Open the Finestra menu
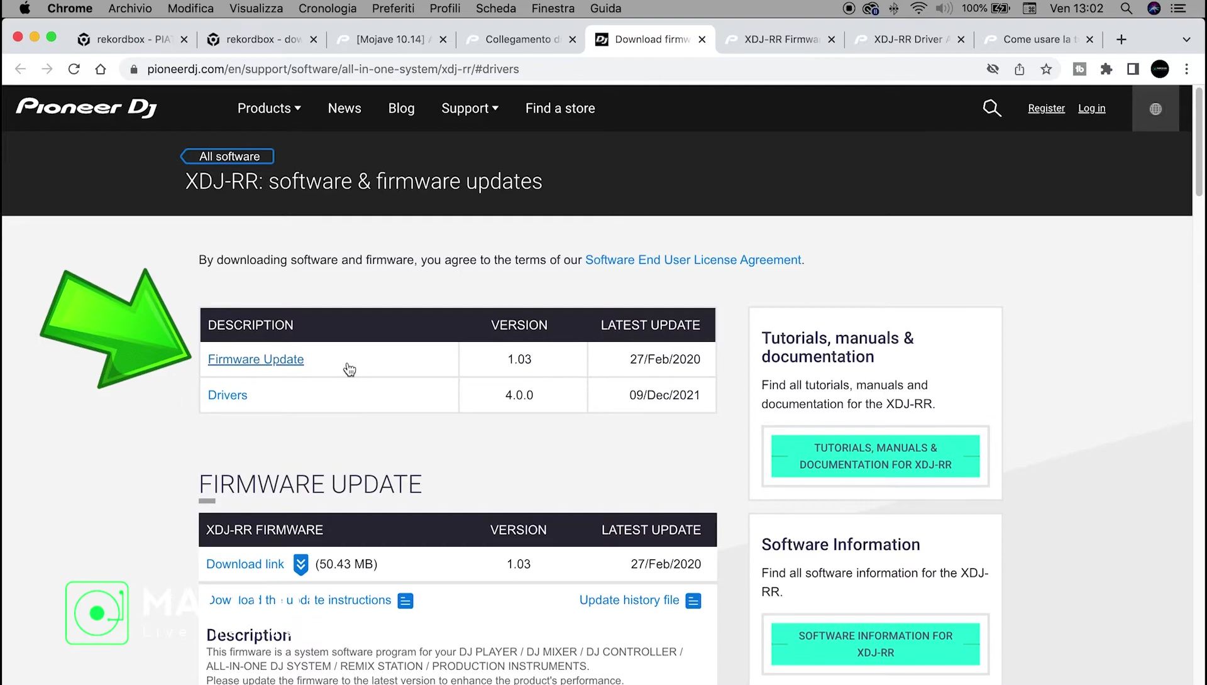 tap(553, 8)
